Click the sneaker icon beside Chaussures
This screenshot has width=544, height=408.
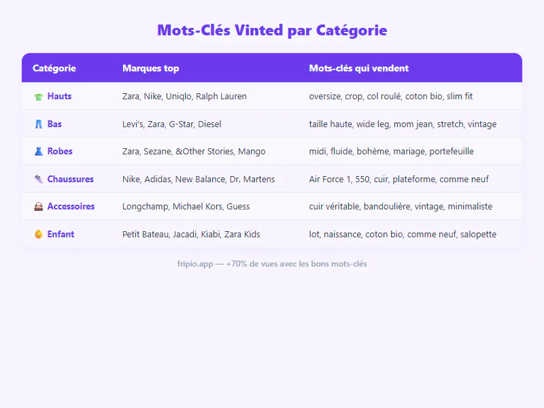(x=39, y=179)
